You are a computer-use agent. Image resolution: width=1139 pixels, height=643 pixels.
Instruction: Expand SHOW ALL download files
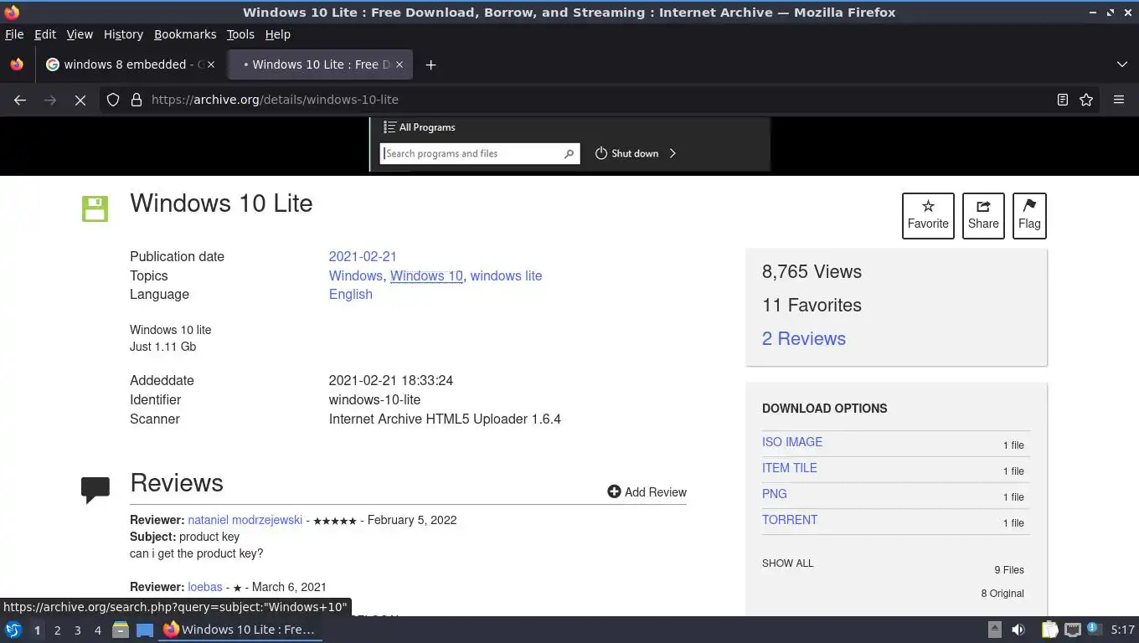click(x=787, y=563)
